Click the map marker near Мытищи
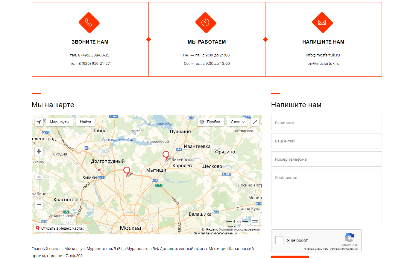419x258 pixels. (x=166, y=155)
